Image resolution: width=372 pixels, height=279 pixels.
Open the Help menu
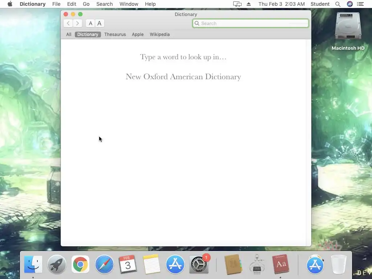150,4
